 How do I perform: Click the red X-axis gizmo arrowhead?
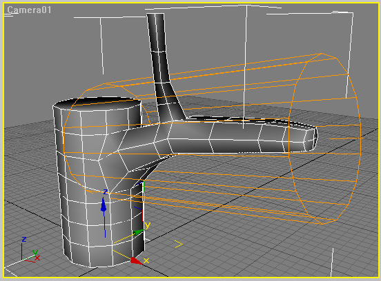point(136,260)
